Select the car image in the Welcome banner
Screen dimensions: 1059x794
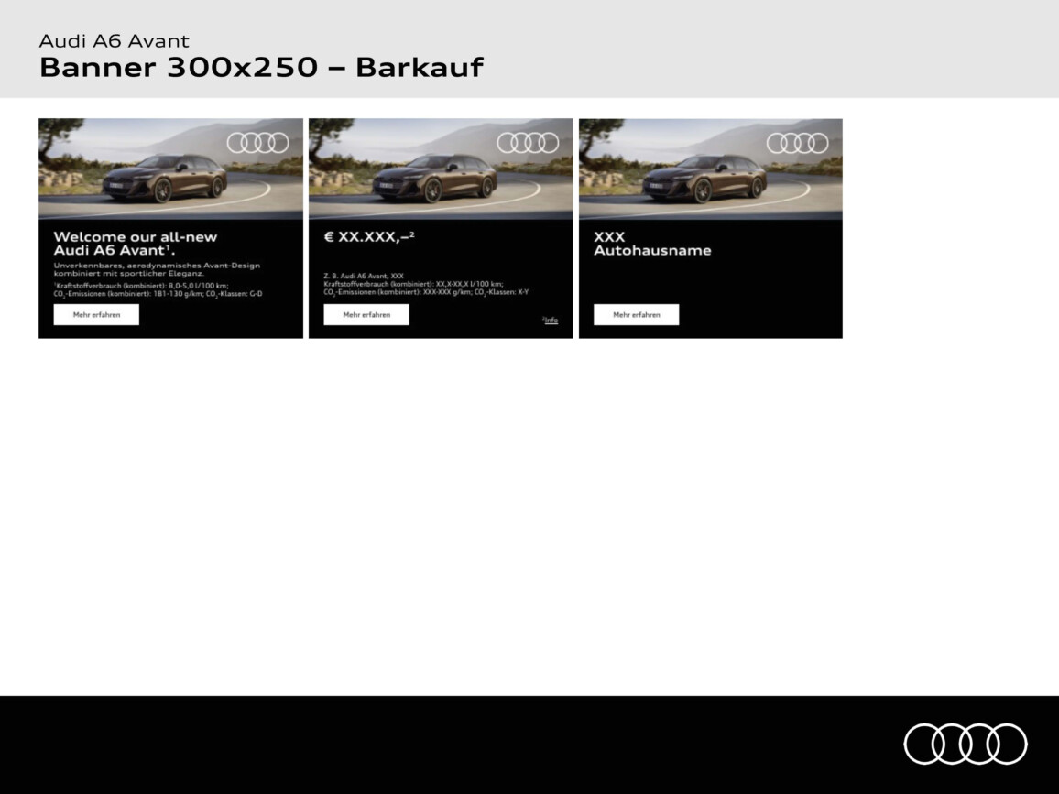(165, 177)
